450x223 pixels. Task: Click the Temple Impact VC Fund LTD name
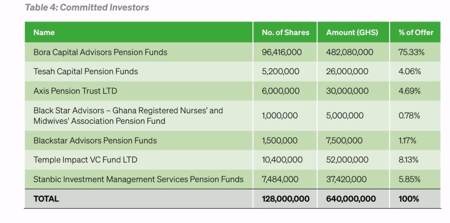85,160
